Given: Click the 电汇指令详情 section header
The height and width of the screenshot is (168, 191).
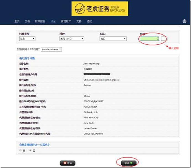Looking at the screenshot, I should pos(27,58).
